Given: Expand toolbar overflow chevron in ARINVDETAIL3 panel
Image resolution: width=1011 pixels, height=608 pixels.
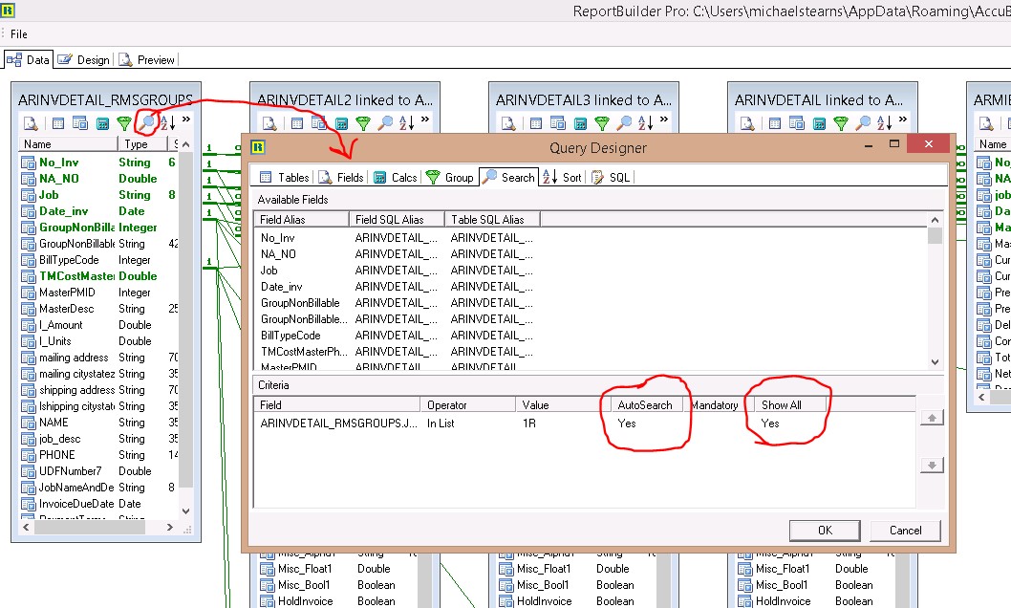Looking at the screenshot, I should (663, 119).
